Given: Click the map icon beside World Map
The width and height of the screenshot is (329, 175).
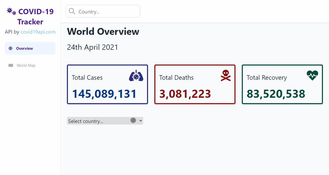Looking at the screenshot, I should [11, 66].
